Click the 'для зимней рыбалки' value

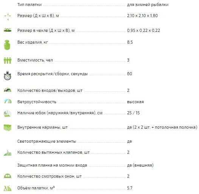tap(148, 5)
